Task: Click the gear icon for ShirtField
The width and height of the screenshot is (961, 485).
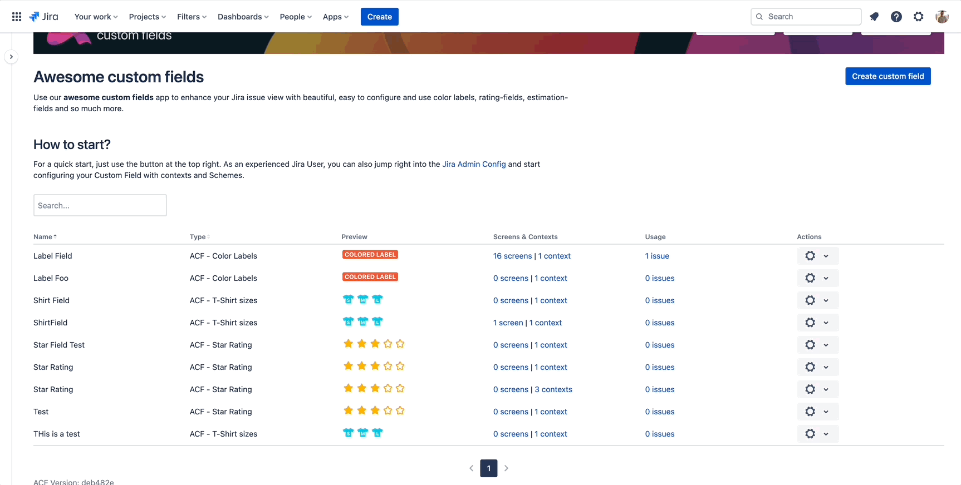Action: tap(810, 323)
